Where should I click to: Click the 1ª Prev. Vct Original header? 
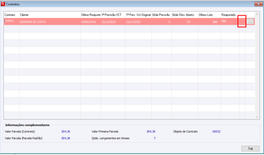[138, 15]
